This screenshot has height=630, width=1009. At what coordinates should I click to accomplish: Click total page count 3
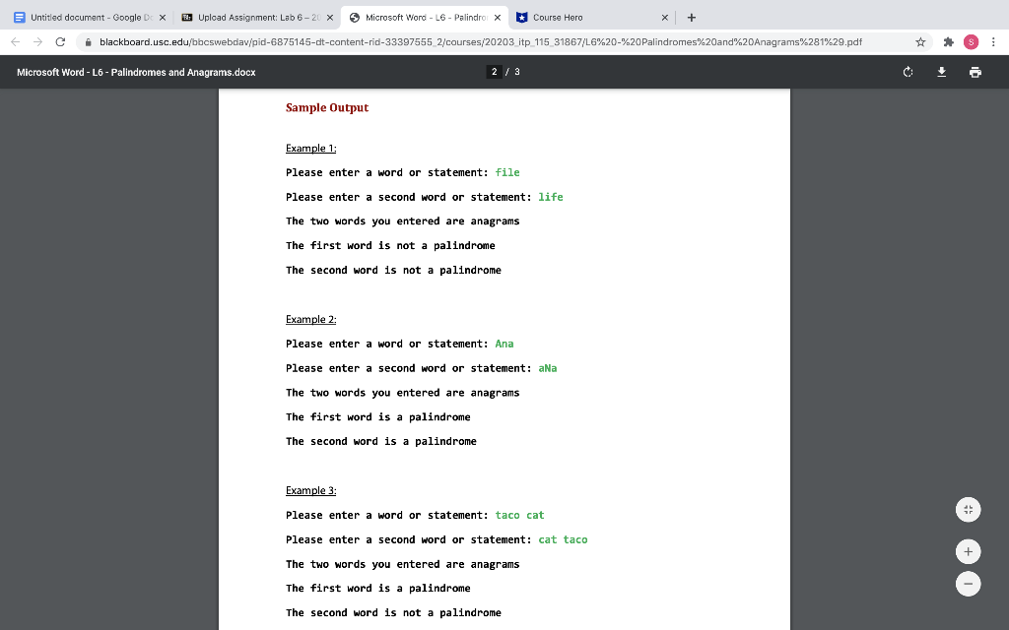tap(516, 71)
